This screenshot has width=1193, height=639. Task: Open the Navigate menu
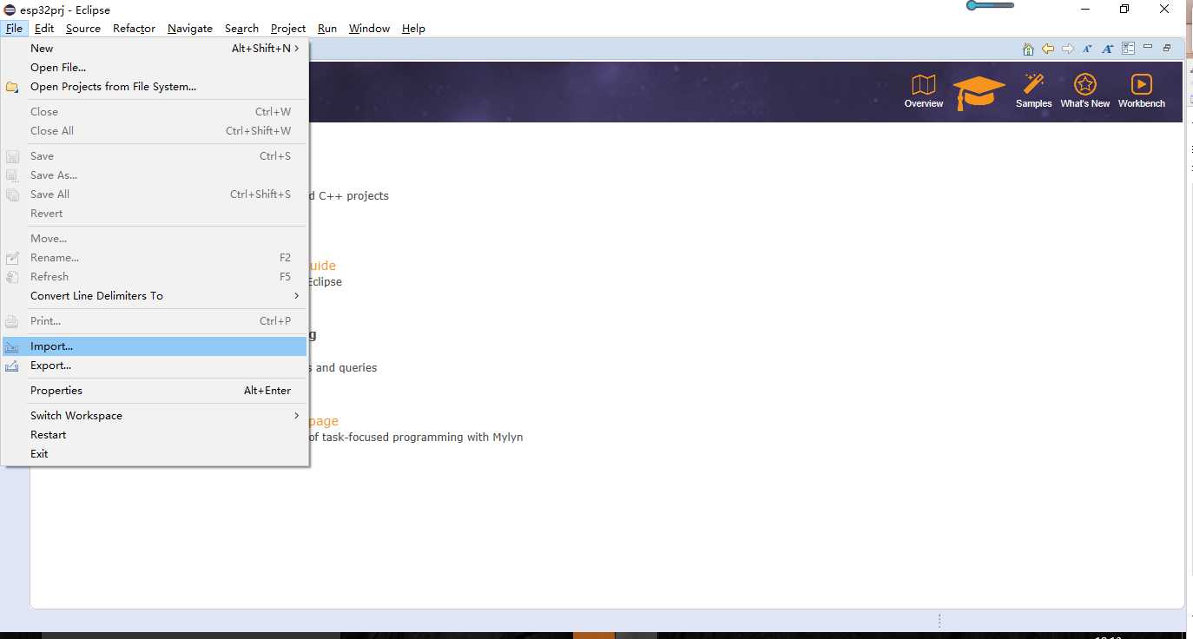190,29
